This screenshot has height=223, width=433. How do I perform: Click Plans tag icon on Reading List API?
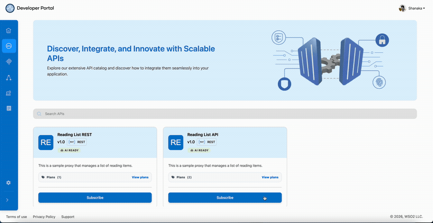(x=173, y=177)
